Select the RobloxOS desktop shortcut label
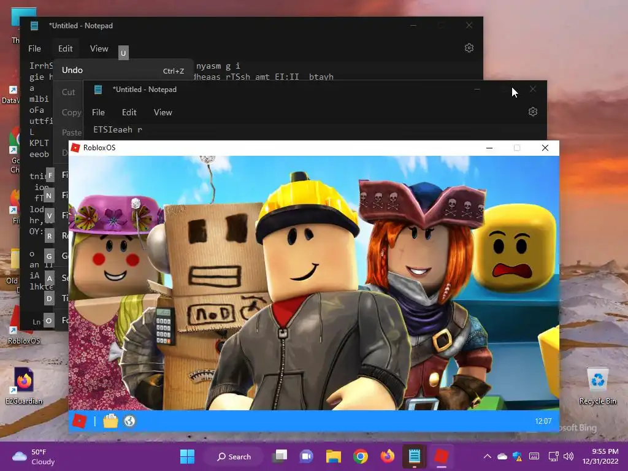 click(x=24, y=341)
